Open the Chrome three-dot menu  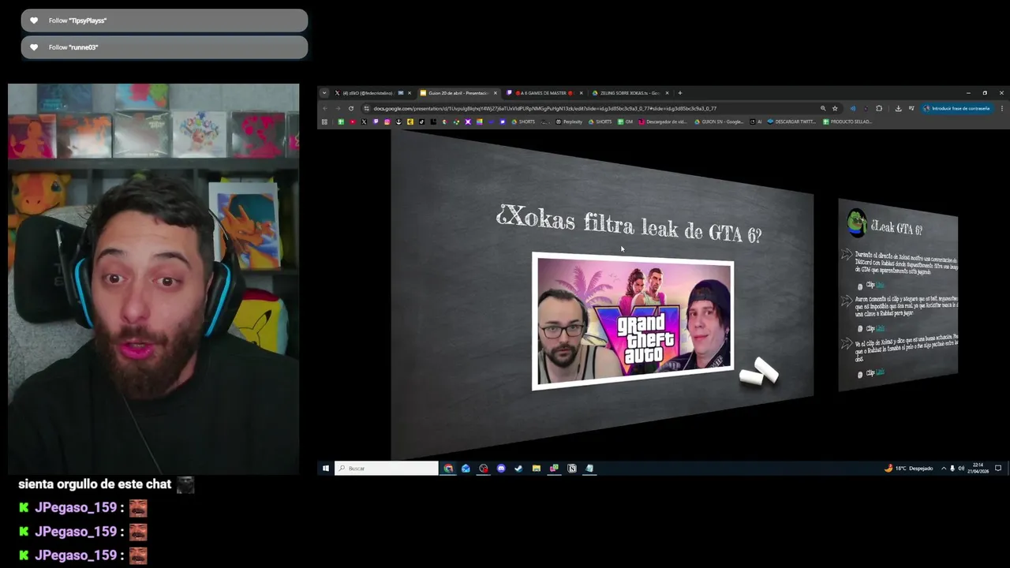[1002, 108]
